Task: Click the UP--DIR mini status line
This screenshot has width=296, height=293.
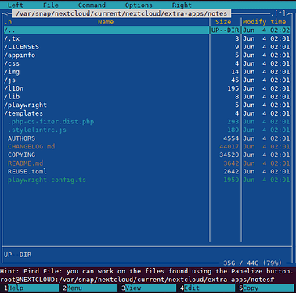Action: click(x=18, y=255)
